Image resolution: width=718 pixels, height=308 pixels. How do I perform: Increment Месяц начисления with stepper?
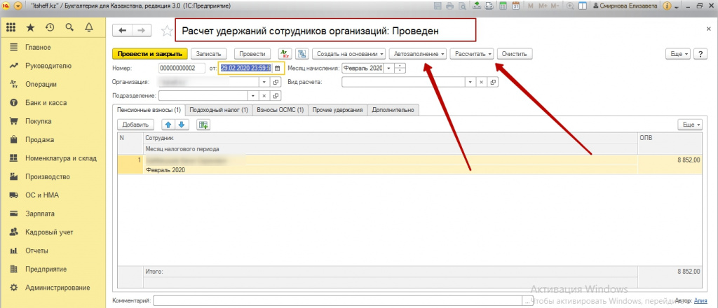point(400,66)
